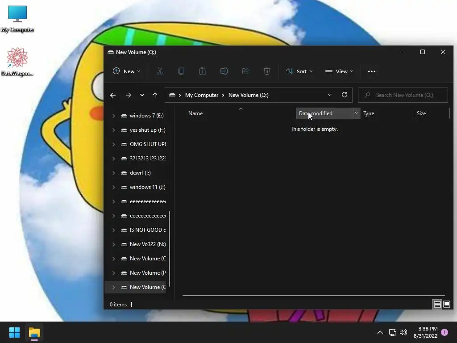Viewport: 457px width, 343px height.
Task: Open the network tray icon
Action: point(393,332)
